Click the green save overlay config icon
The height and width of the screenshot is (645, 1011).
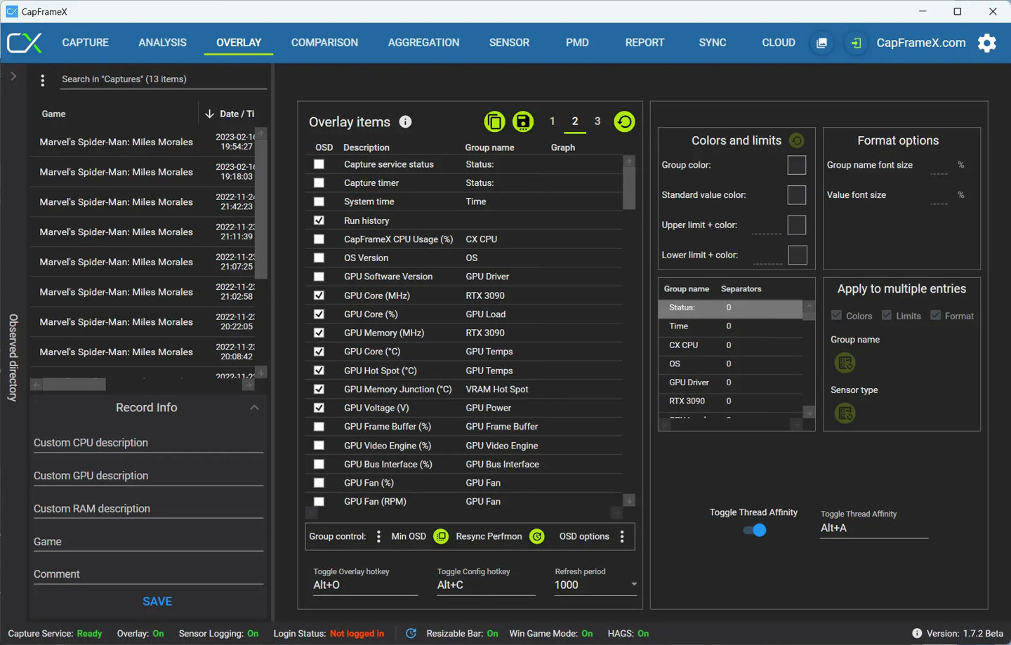click(522, 122)
